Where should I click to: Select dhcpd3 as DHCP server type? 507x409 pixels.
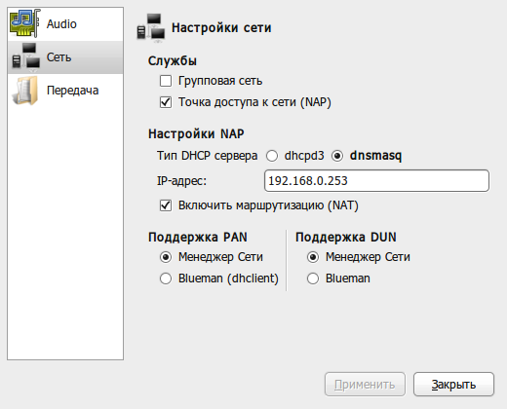point(272,156)
